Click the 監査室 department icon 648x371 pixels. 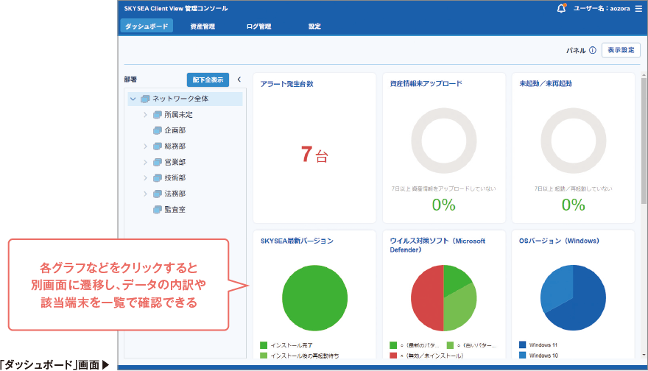click(157, 210)
